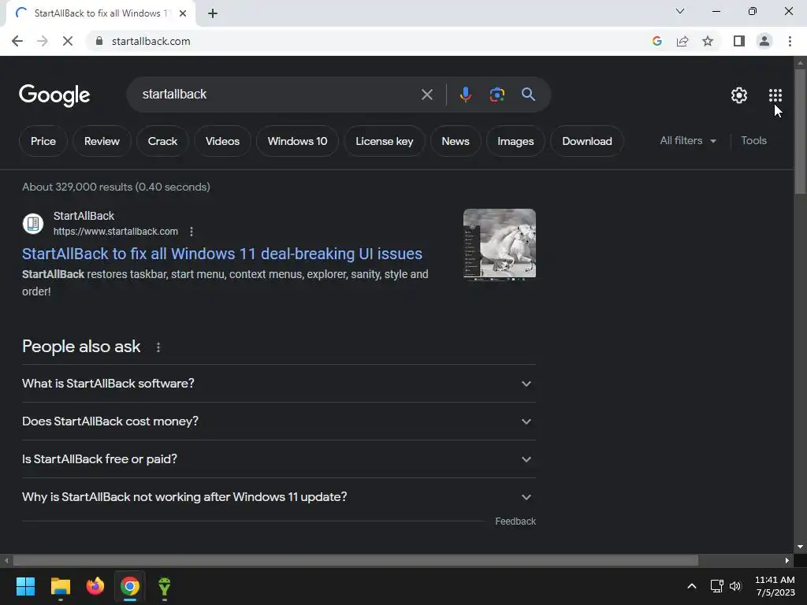Viewport: 807px width, 605px height.
Task: Launch Firefox from taskbar
Action: coord(95,586)
